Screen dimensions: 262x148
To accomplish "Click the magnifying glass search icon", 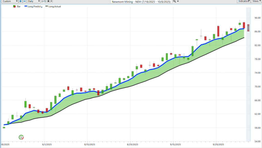I will pos(174,1).
